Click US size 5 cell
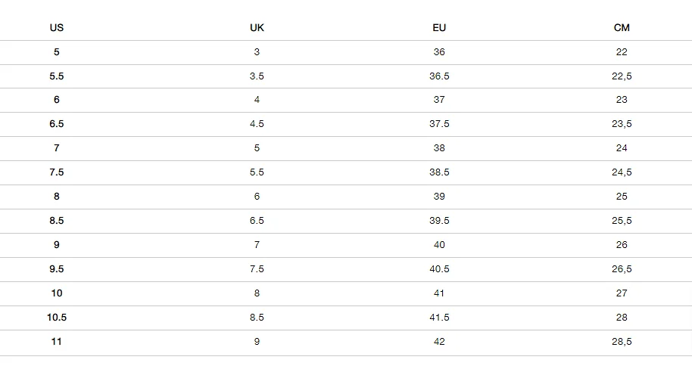This screenshot has width=692, height=369. (57, 52)
